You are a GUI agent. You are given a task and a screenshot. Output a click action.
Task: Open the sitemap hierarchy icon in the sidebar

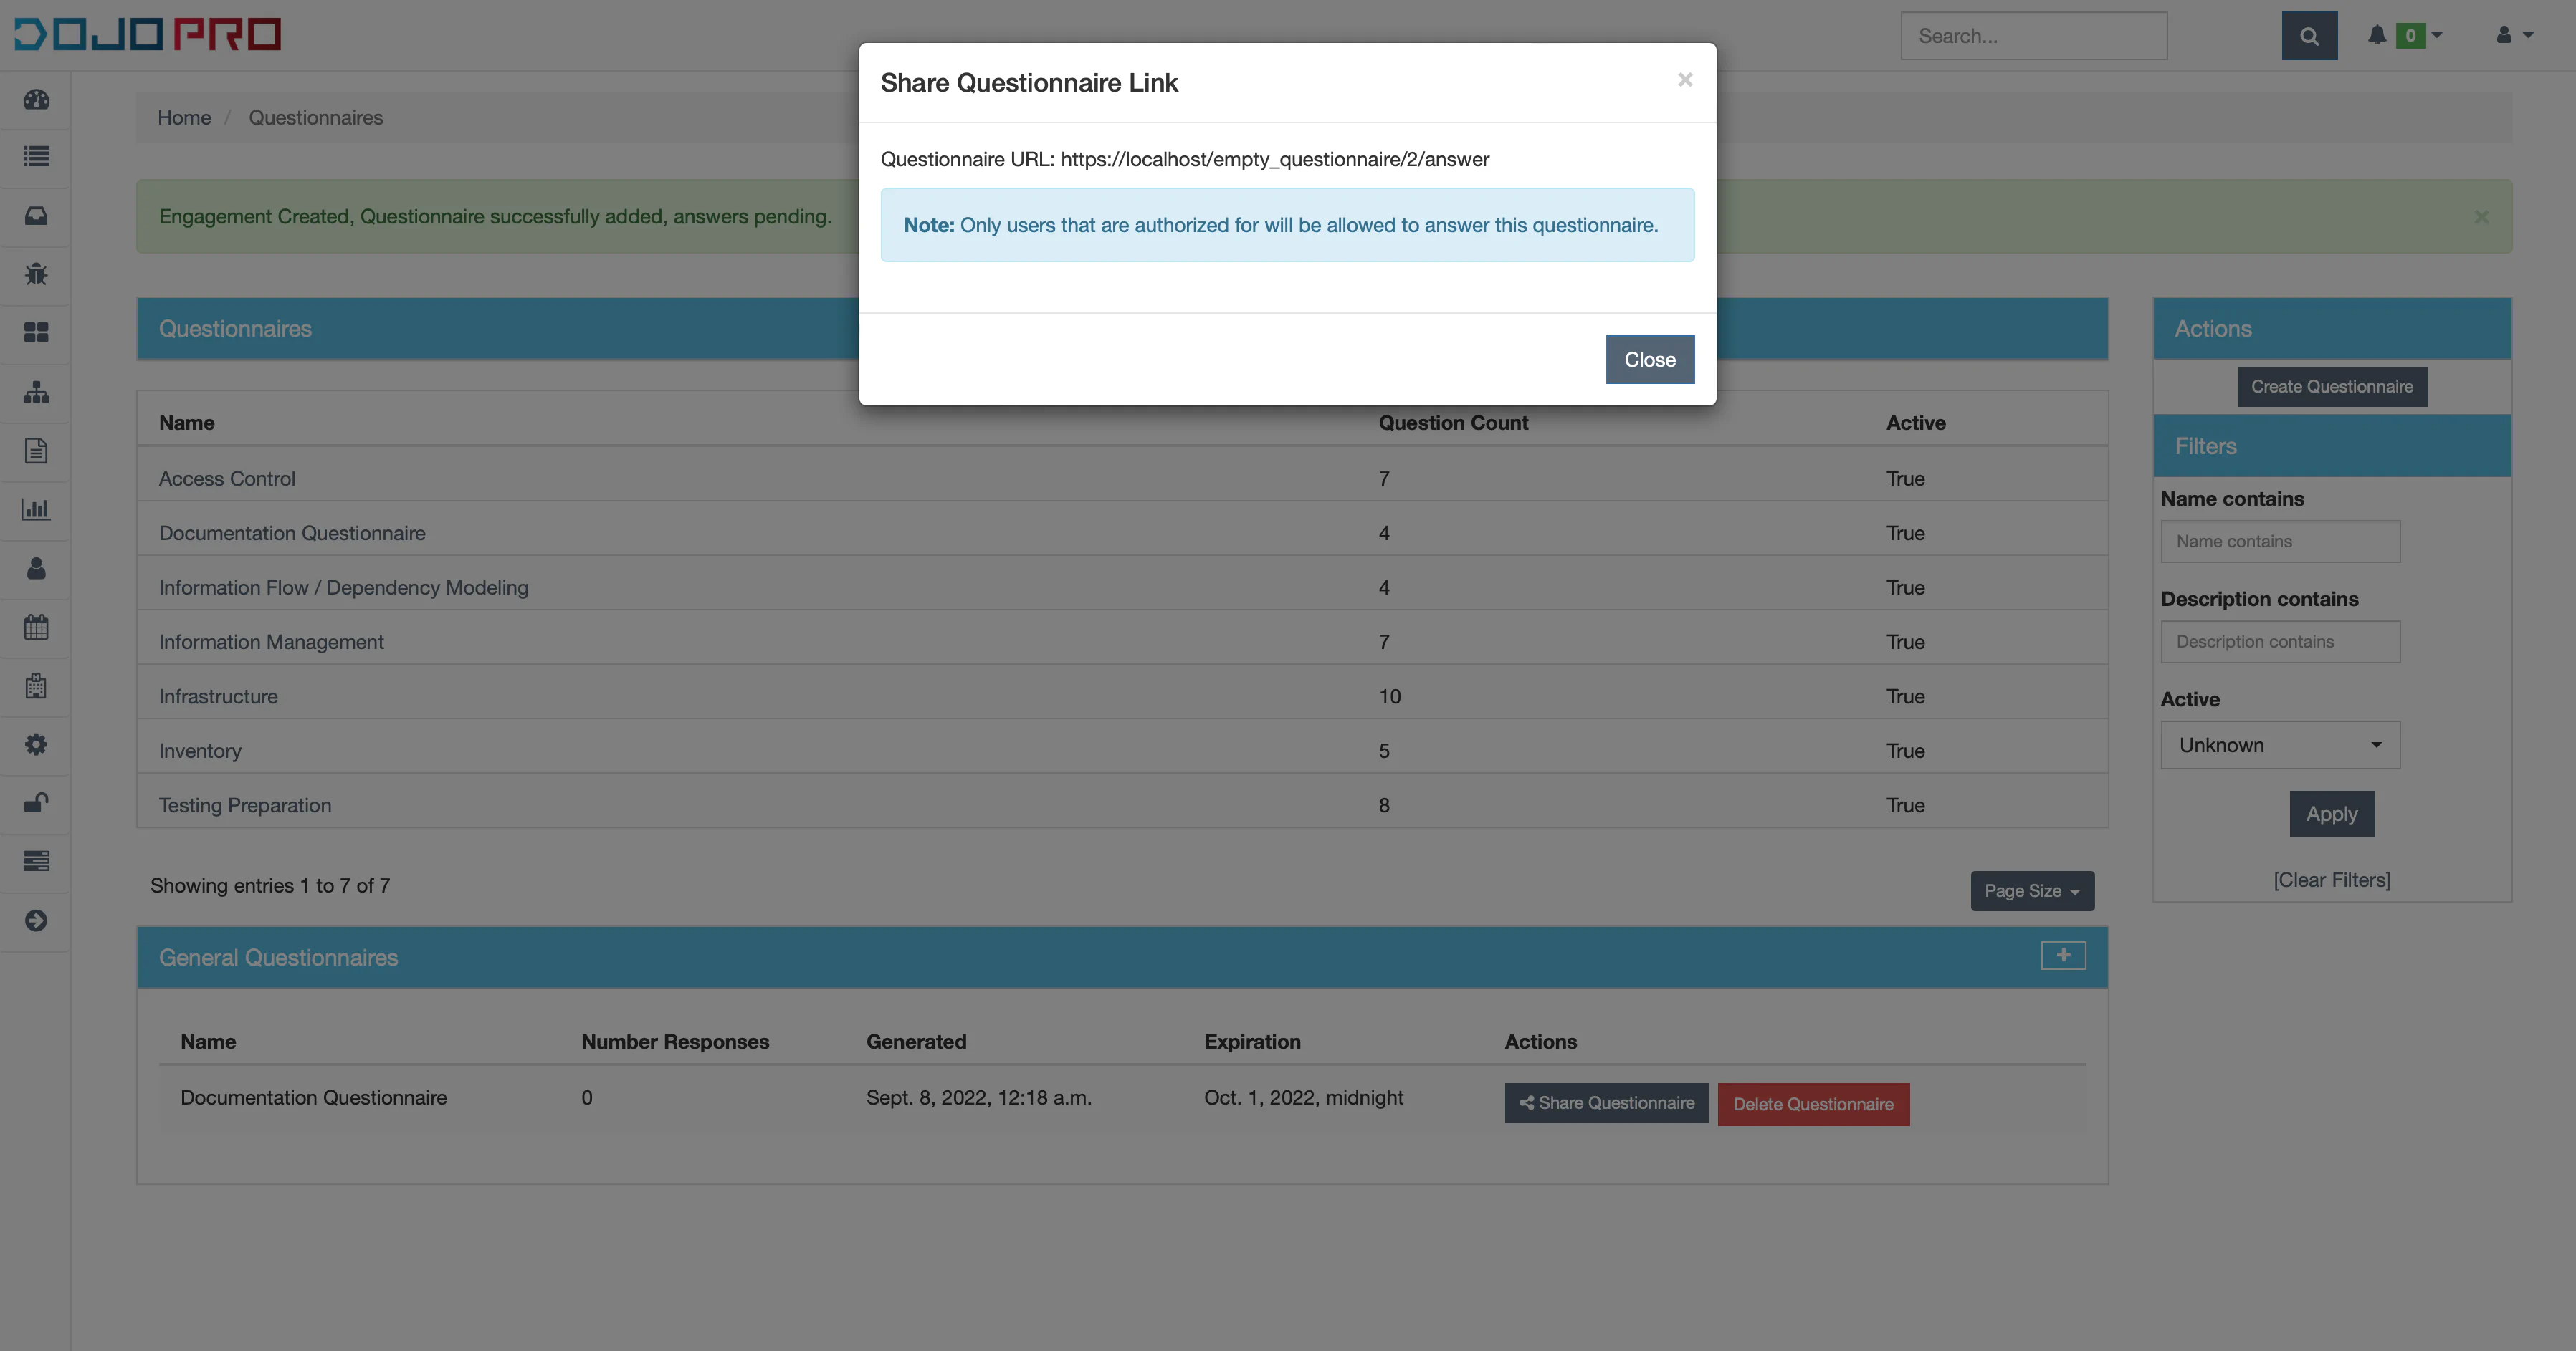(x=36, y=392)
